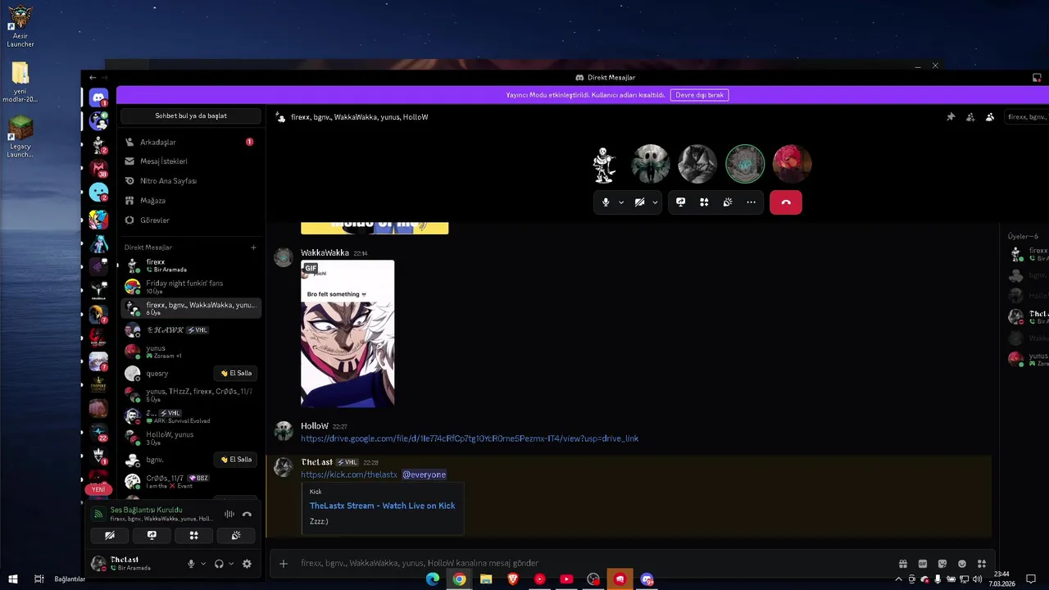
Task: Send a gift icon in message bar
Action: pyautogui.click(x=903, y=564)
